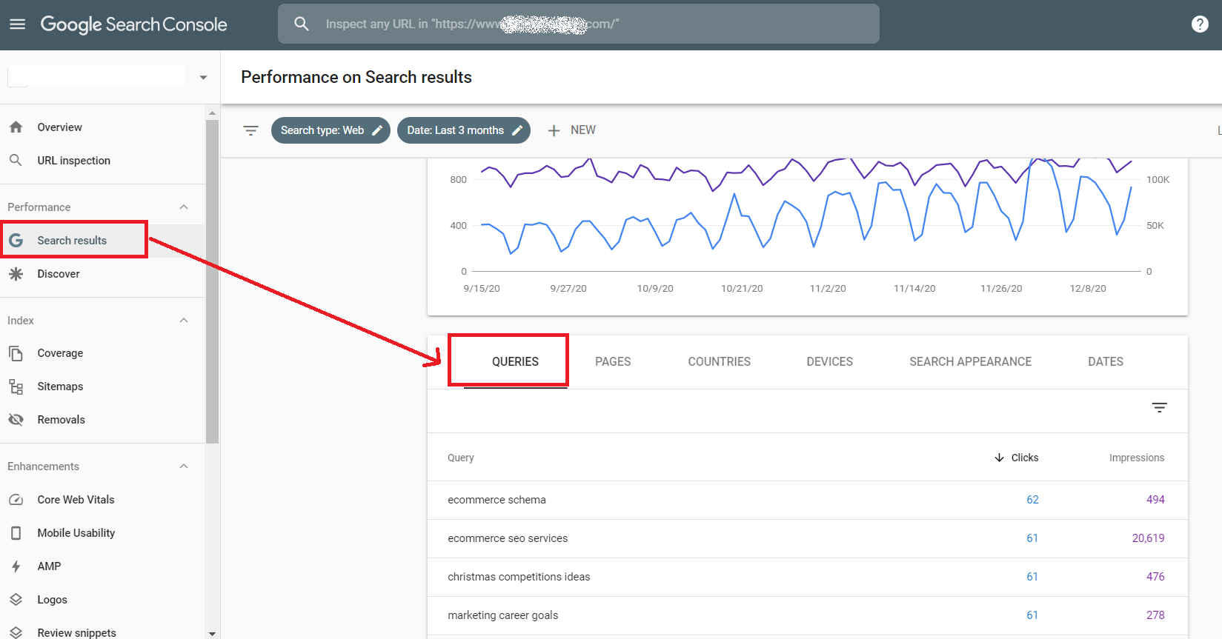Click the Discover asterisk icon

[x=16, y=274]
